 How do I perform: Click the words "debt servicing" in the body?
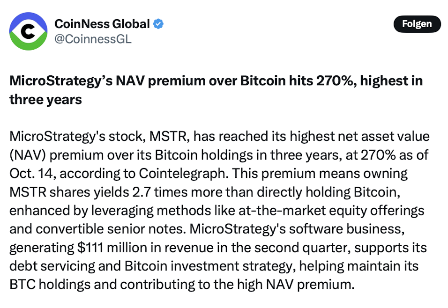point(52,266)
